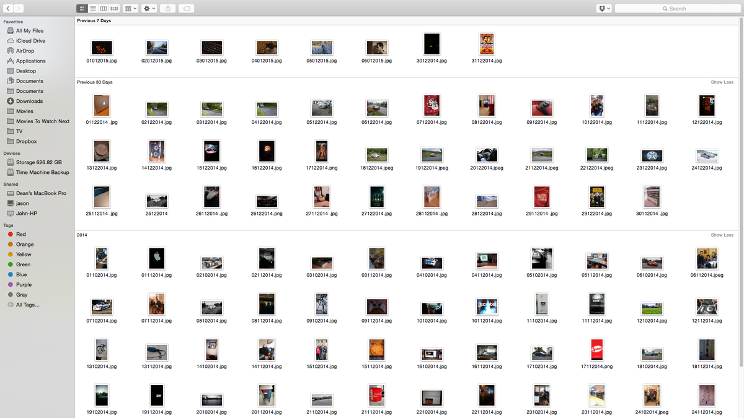Click the file name 09102014.jpg
744x418 pixels.
322,321
